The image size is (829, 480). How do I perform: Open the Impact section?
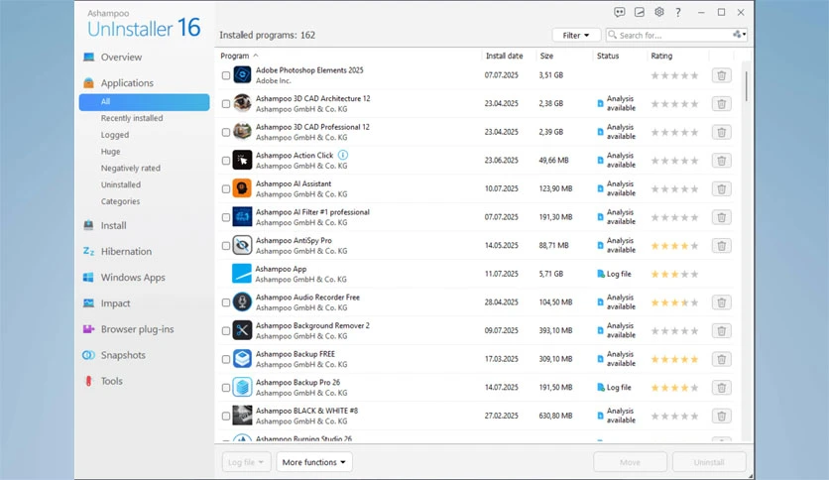click(115, 303)
